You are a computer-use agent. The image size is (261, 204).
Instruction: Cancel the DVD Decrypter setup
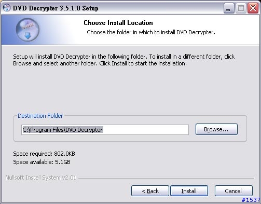[x=233, y=191]
